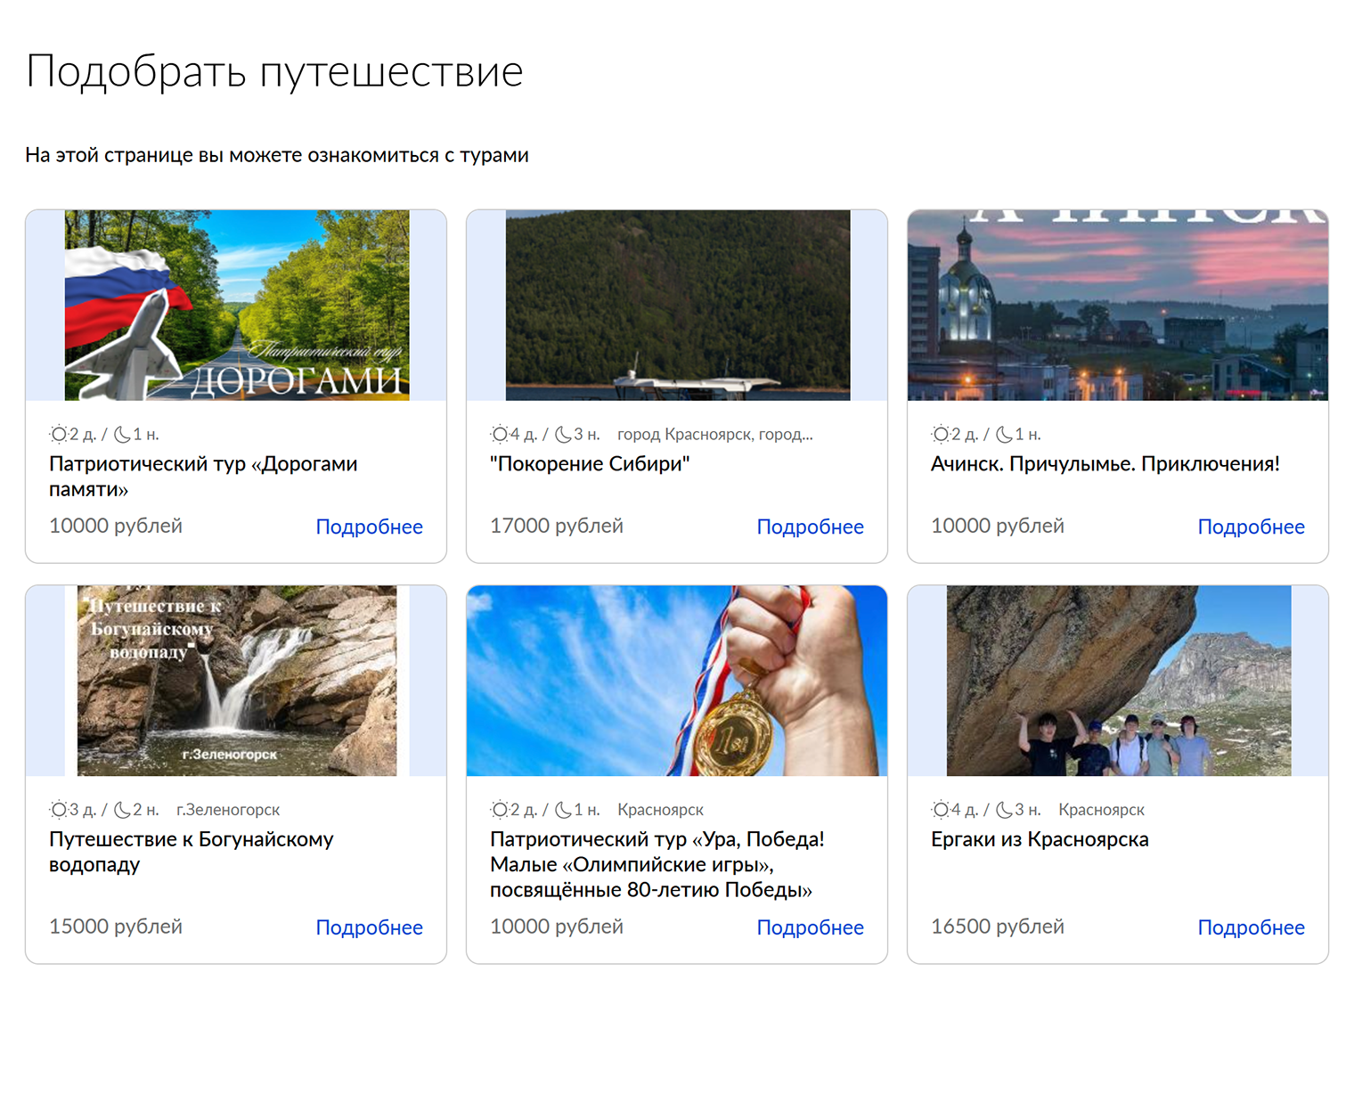The height and width of the screenshot is (1094, 1354).
Task: Click sun icon on Ачинск tour card
Action: (x=941, y=435)
